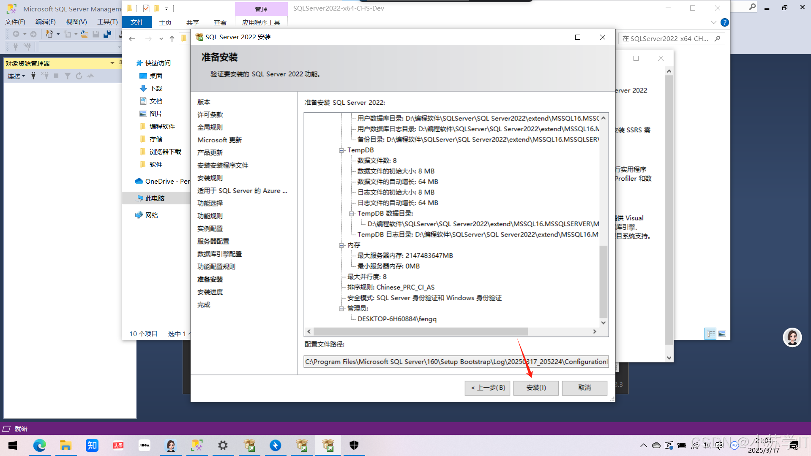Viewport: 811px width, 456px height.
Task: Select the DESKTOP-6H60884\fengq administrator entry
Action: point(397,319)
